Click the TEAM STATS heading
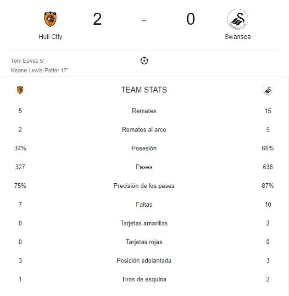The width and height of the screenshot is (289, 296). point(144,90)
